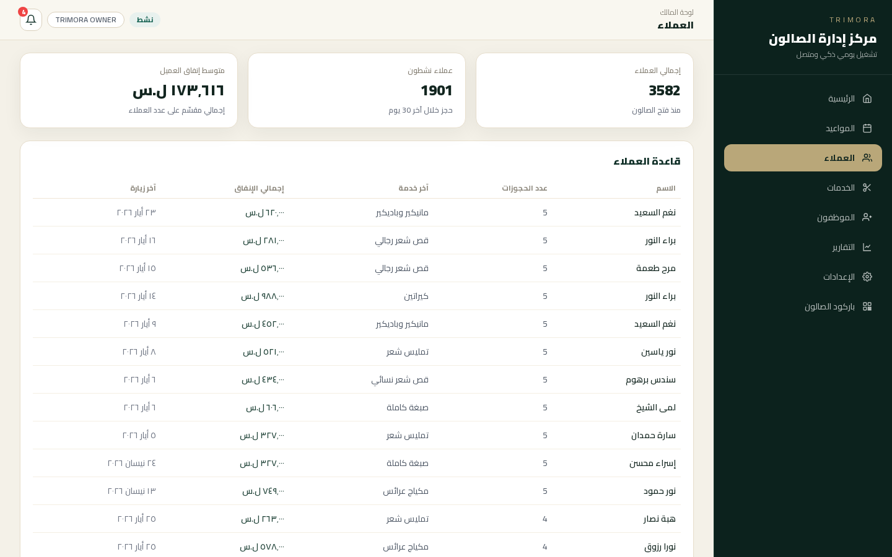The height and width of the screenshot is (557, 892).
Task: Select براء النور in the كيراتين row
Action: pos(660,296)
